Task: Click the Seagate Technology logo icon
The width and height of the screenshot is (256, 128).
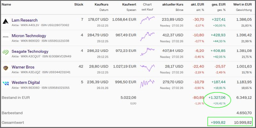Action: (5, 53)
